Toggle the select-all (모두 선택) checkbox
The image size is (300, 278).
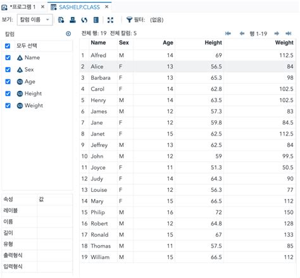click(x=8, y=46)
